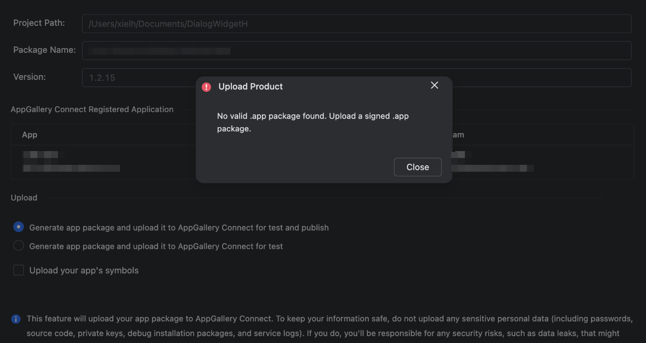Click the 'AppGallery Connect Registered Application' heading
646x343 pixels.
(x=92, y=109)
